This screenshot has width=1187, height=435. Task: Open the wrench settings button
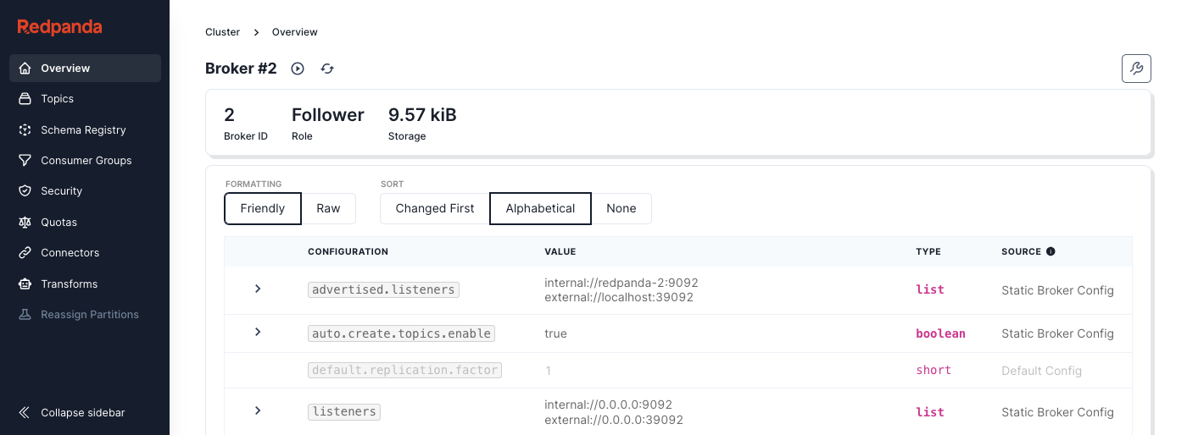pos(1136,69)
